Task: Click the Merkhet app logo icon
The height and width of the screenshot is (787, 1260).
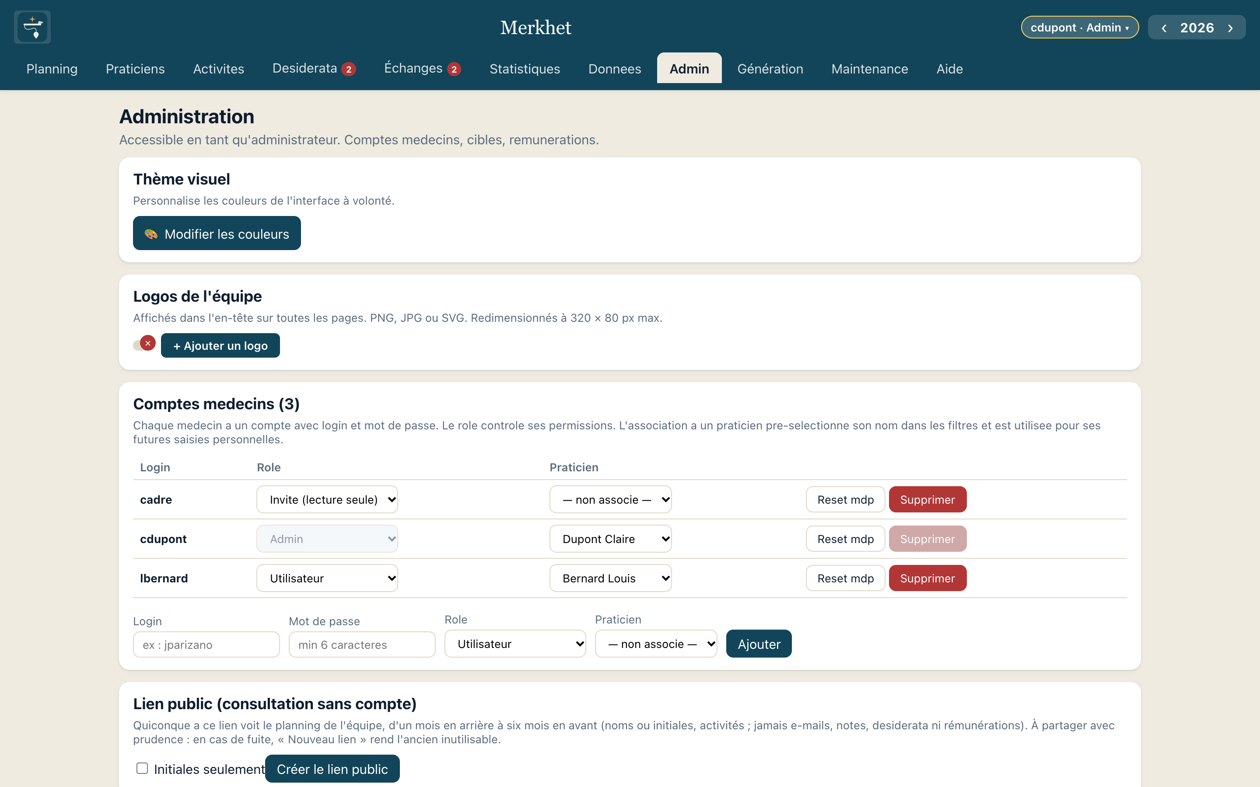Action: 32,27
